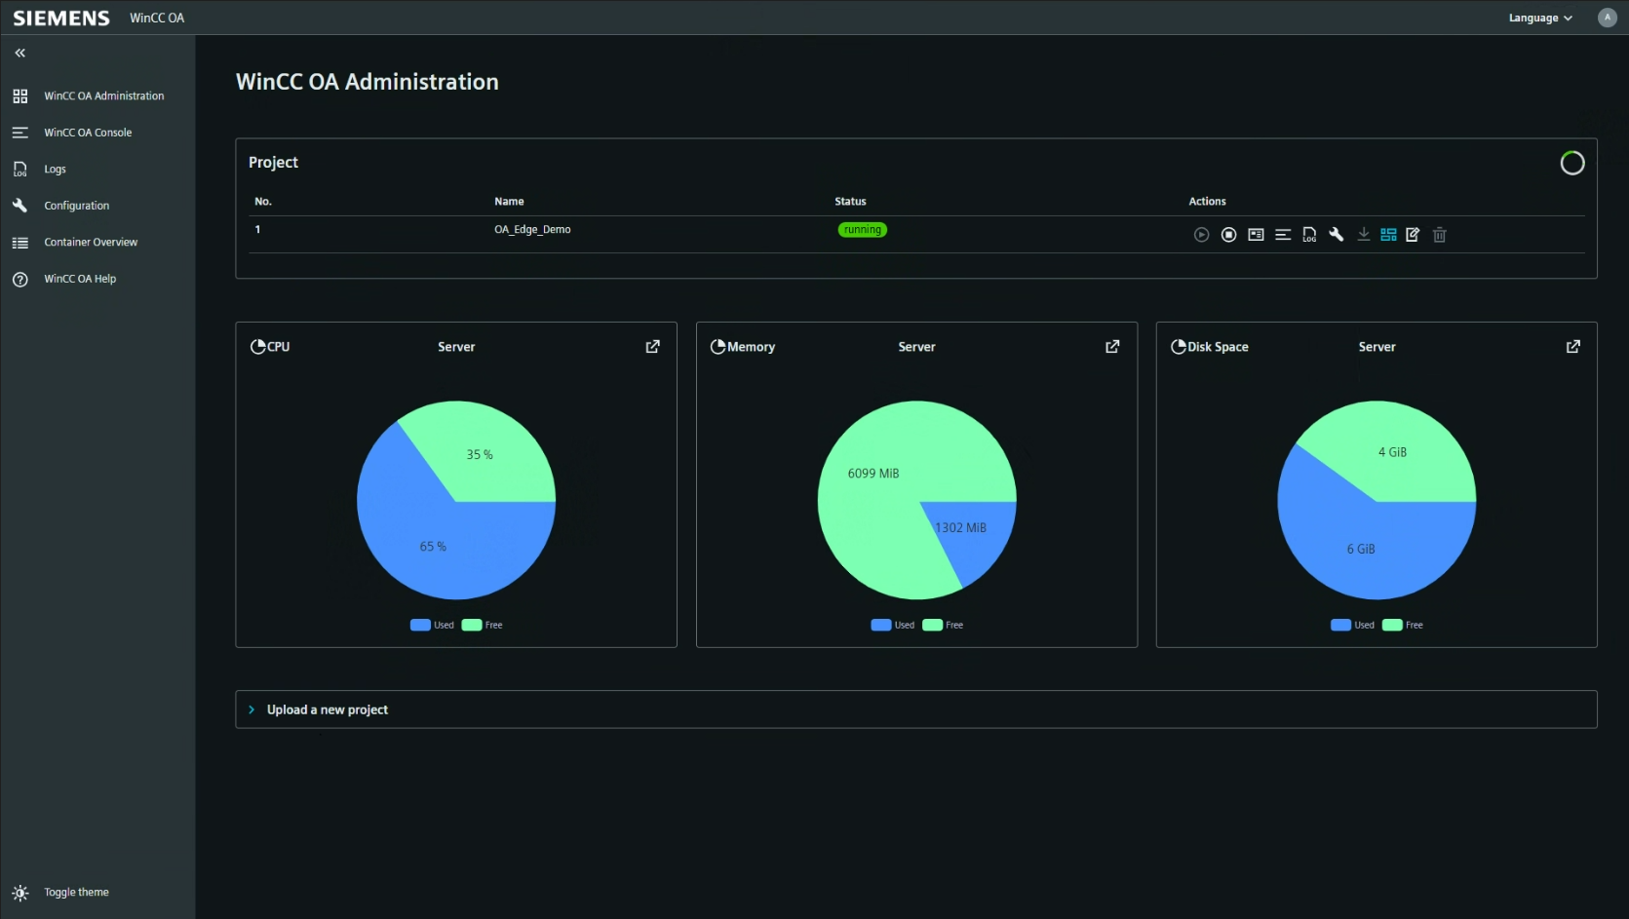This screenshot has width=1629, height=919.
Task: Click the start project play icon
Action: coord(1201,235)
